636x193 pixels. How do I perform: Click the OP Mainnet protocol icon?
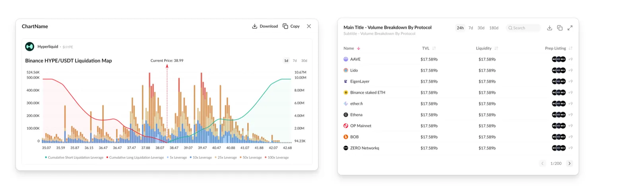tap(346, 126)
